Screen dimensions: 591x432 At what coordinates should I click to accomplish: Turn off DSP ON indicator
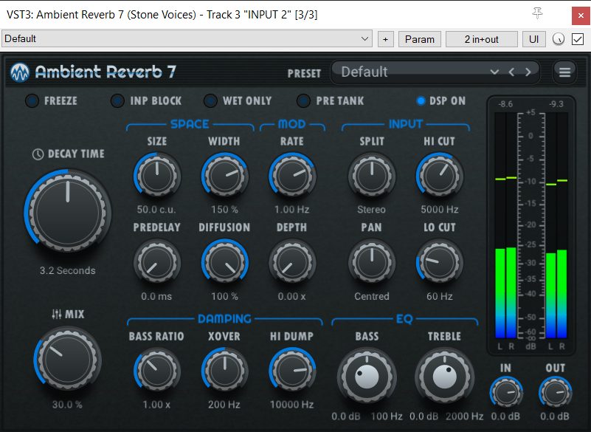pos(421,100)
